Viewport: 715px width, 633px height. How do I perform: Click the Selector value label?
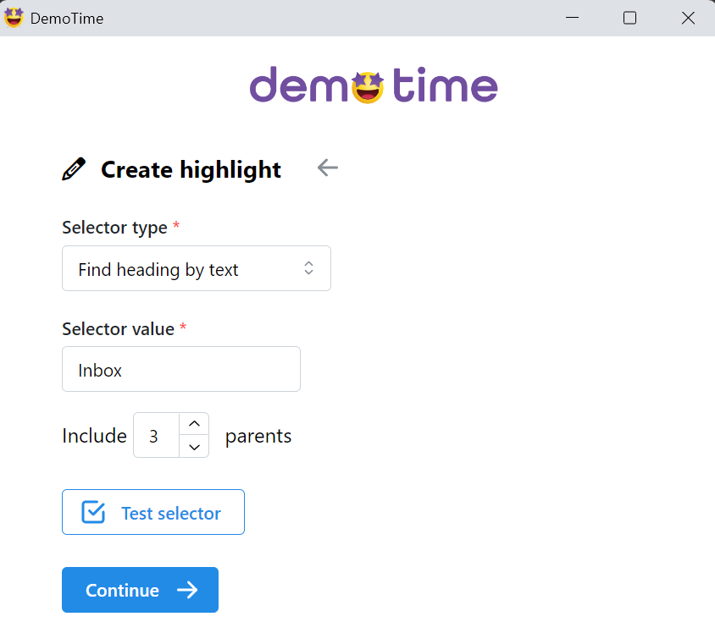[118, 328]
